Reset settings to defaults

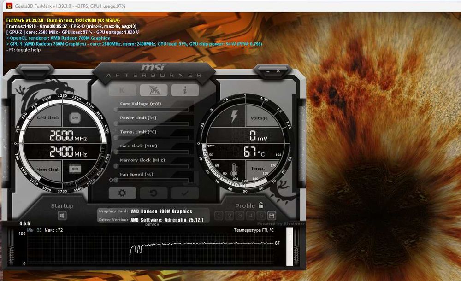click(154, 193)
